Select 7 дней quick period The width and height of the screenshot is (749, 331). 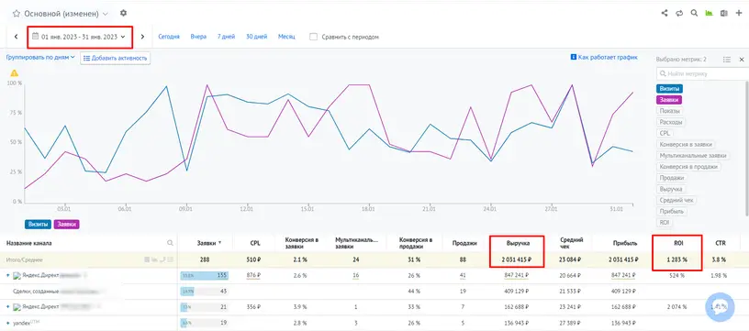[226, 37]
